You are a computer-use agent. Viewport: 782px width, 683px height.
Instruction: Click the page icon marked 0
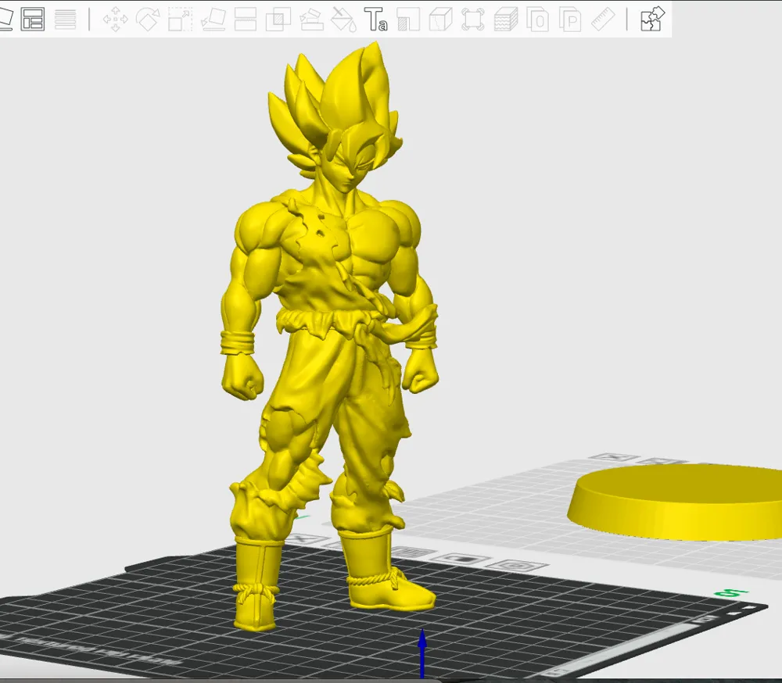[538, 20]
